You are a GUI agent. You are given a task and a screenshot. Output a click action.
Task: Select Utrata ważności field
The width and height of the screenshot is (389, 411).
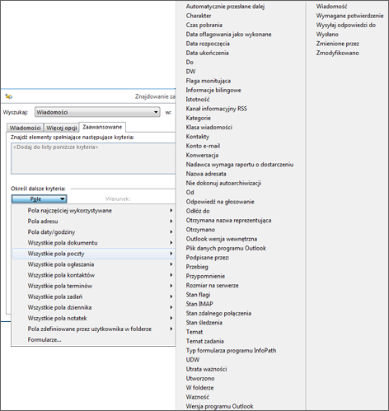[x=206, y=369]
